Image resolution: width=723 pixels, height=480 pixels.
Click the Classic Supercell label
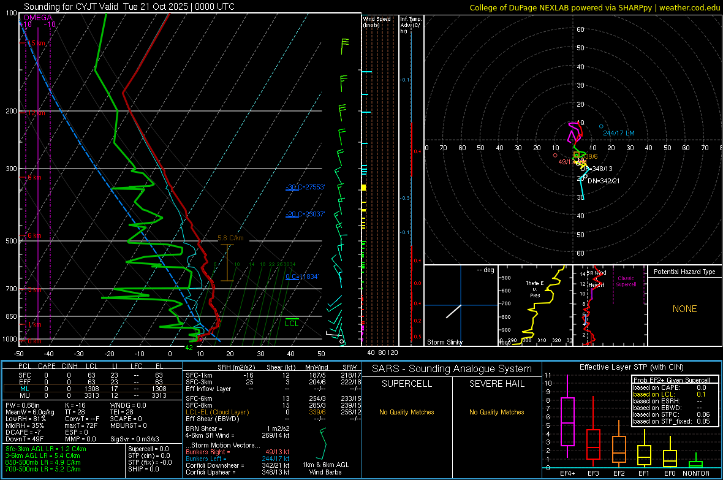pos(626,281)
